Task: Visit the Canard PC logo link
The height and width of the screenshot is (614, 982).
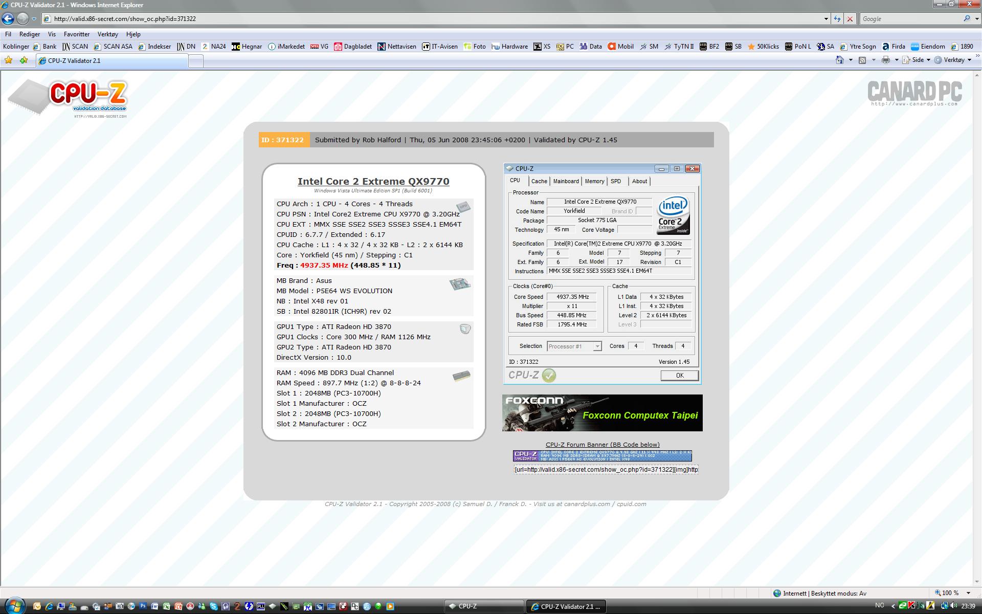Action: pos(914,93)
